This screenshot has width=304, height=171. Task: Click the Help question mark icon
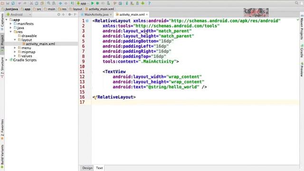tap(149, 3)
